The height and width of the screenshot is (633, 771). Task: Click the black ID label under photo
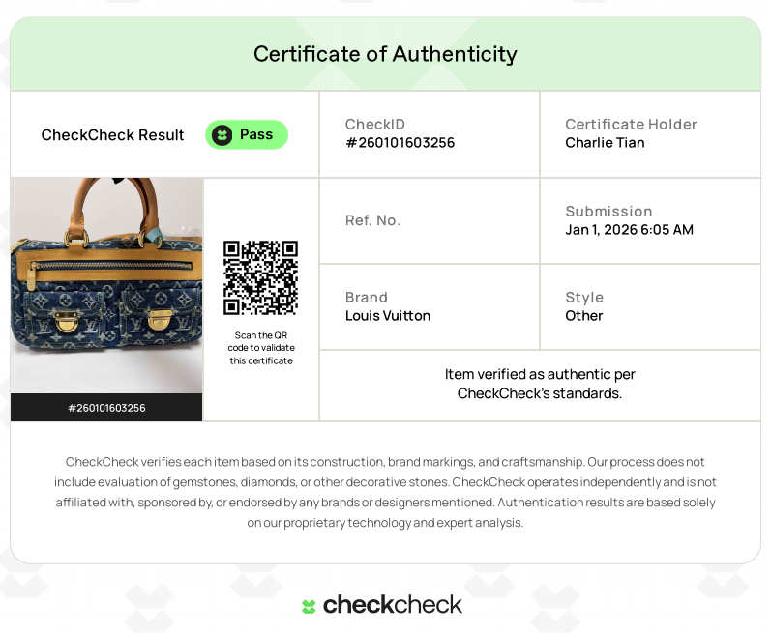click(x=106, y=408)
